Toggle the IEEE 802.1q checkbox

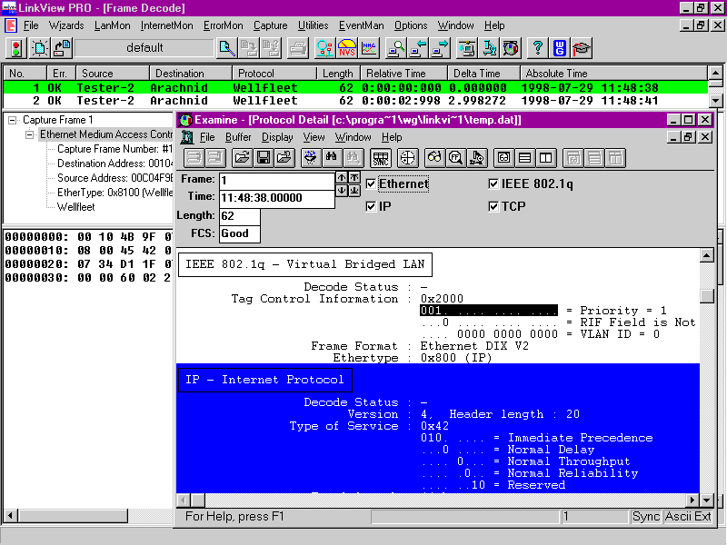[493, 184]
